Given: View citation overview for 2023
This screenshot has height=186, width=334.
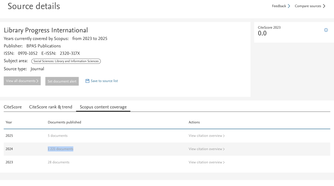Looking at the screenshot, I should tap(206, 162).
